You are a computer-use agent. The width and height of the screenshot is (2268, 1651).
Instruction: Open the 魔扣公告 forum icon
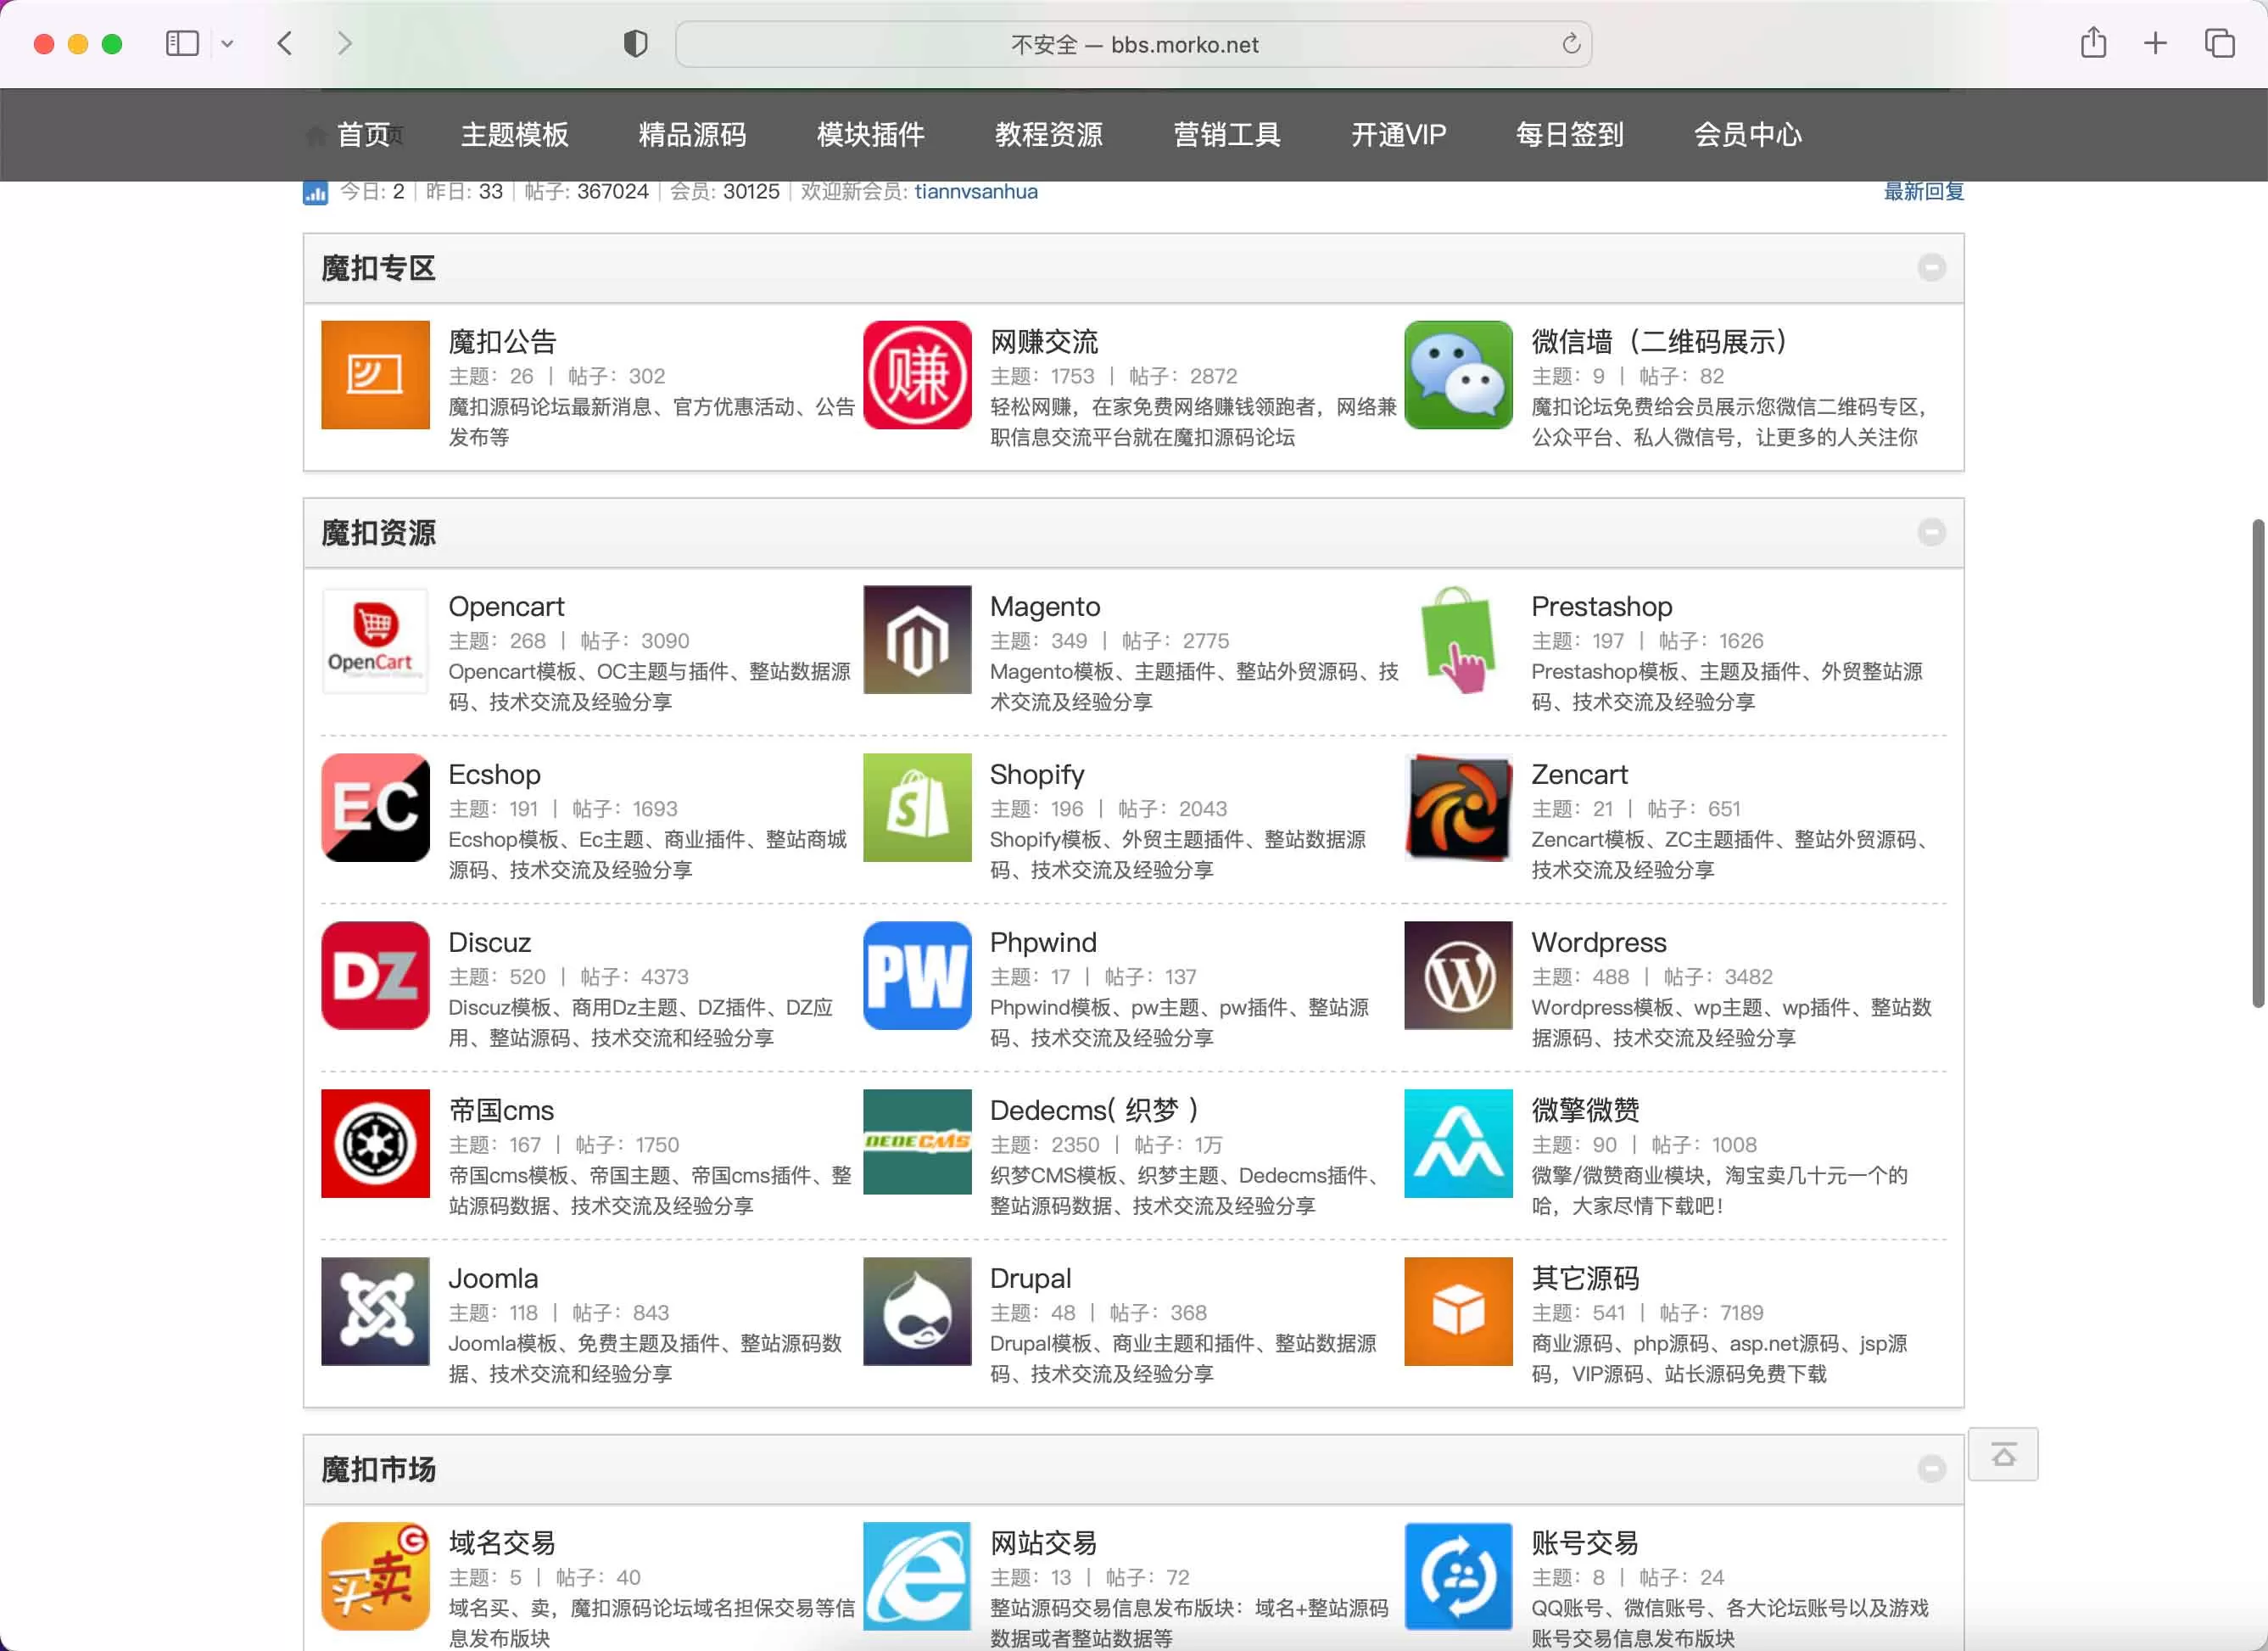coord(375,375)
